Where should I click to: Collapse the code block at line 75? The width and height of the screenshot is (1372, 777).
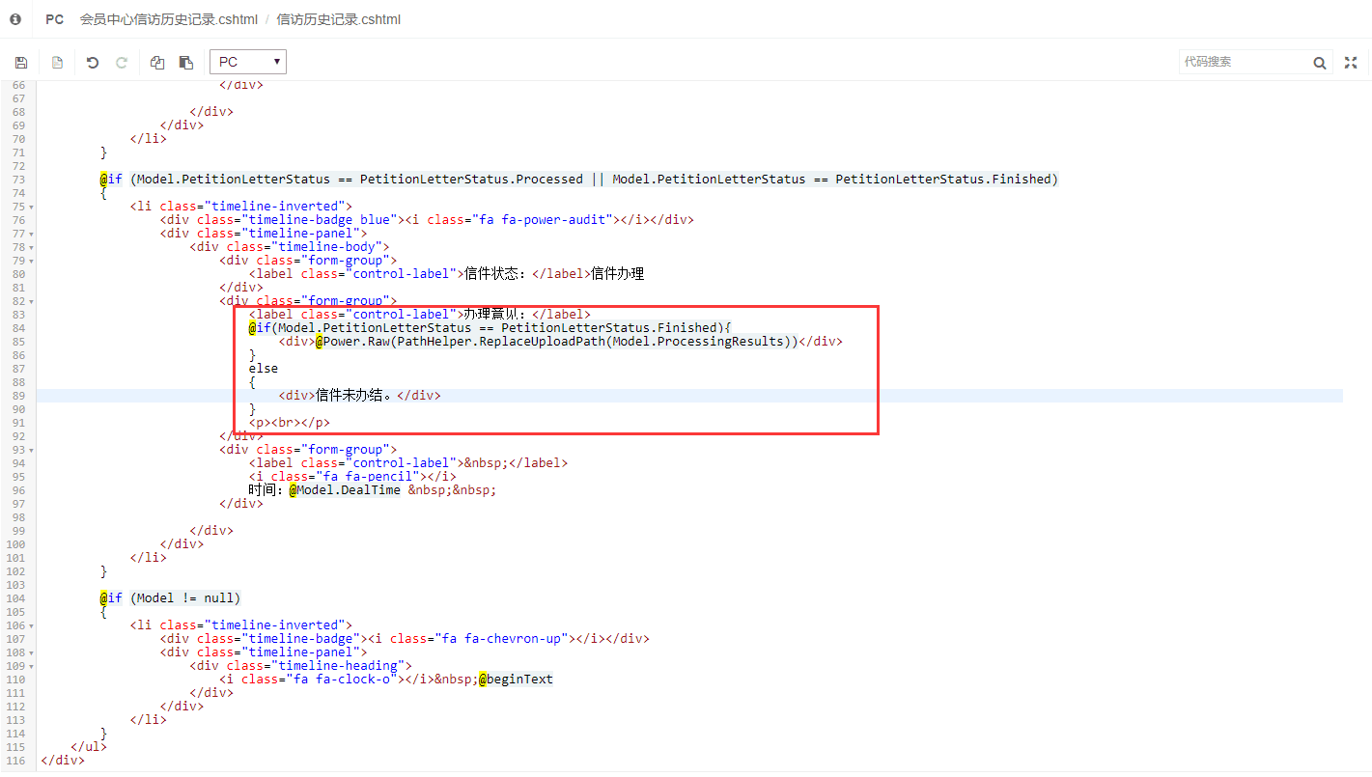coord(31,207)
